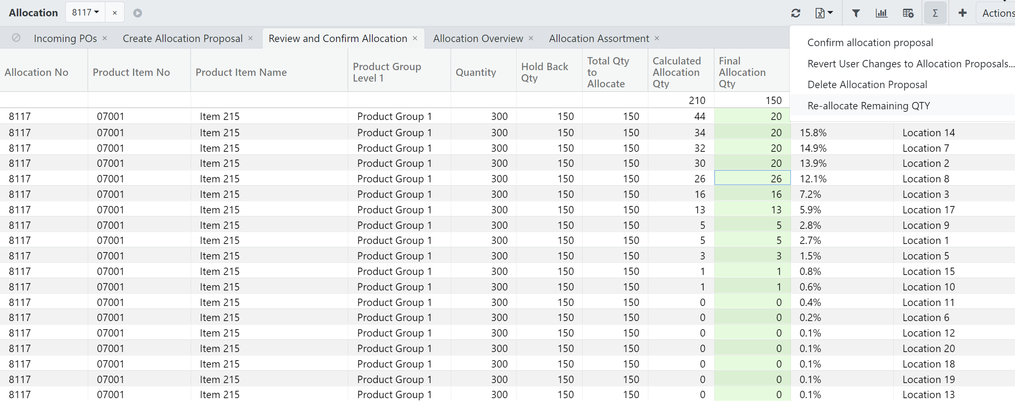Switch to the Incoming POs tab
1015x401 pixels.
coord(65,38)
